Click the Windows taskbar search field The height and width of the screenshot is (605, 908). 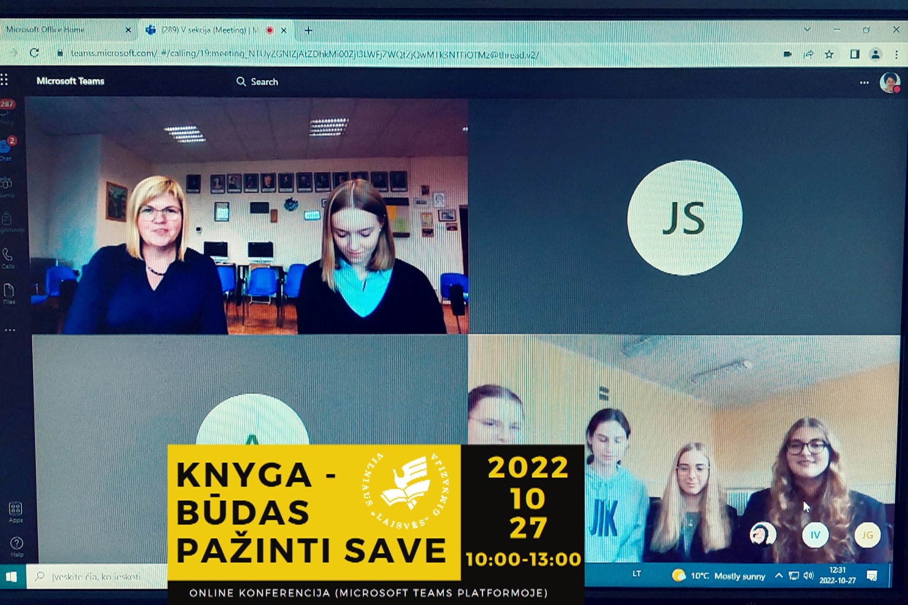96,576
